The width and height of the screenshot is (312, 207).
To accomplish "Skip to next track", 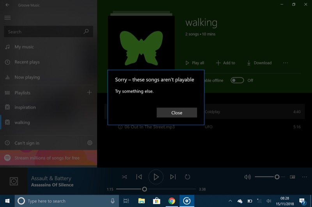I will click(173, 177).
